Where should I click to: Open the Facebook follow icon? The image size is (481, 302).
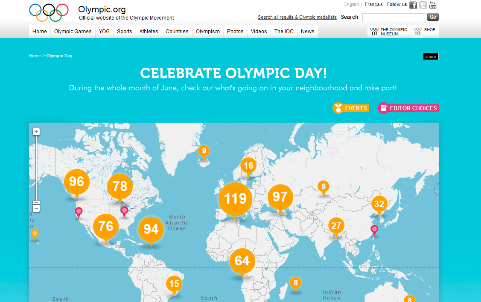pyautogui.click(x=413, y=5)
